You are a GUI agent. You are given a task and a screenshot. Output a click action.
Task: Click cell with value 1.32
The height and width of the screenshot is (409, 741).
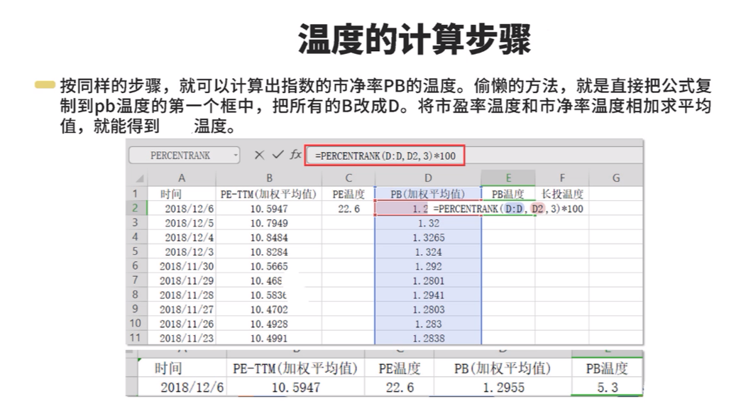coord(428,223)
